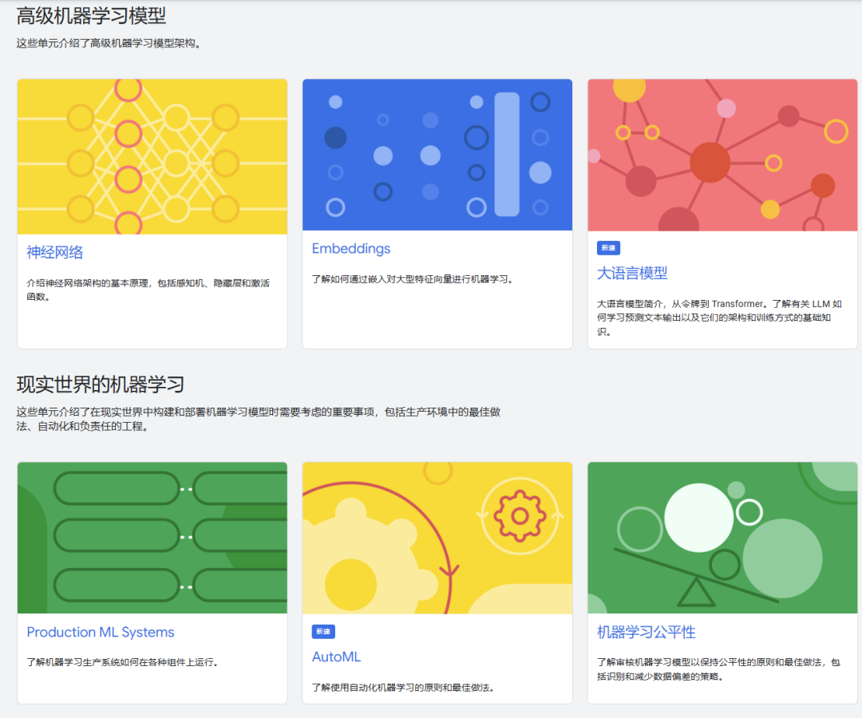Click the green pipeline thumbnail for Production ML Systems
This screenshot has height=718, width=862.
click(152, 538)
